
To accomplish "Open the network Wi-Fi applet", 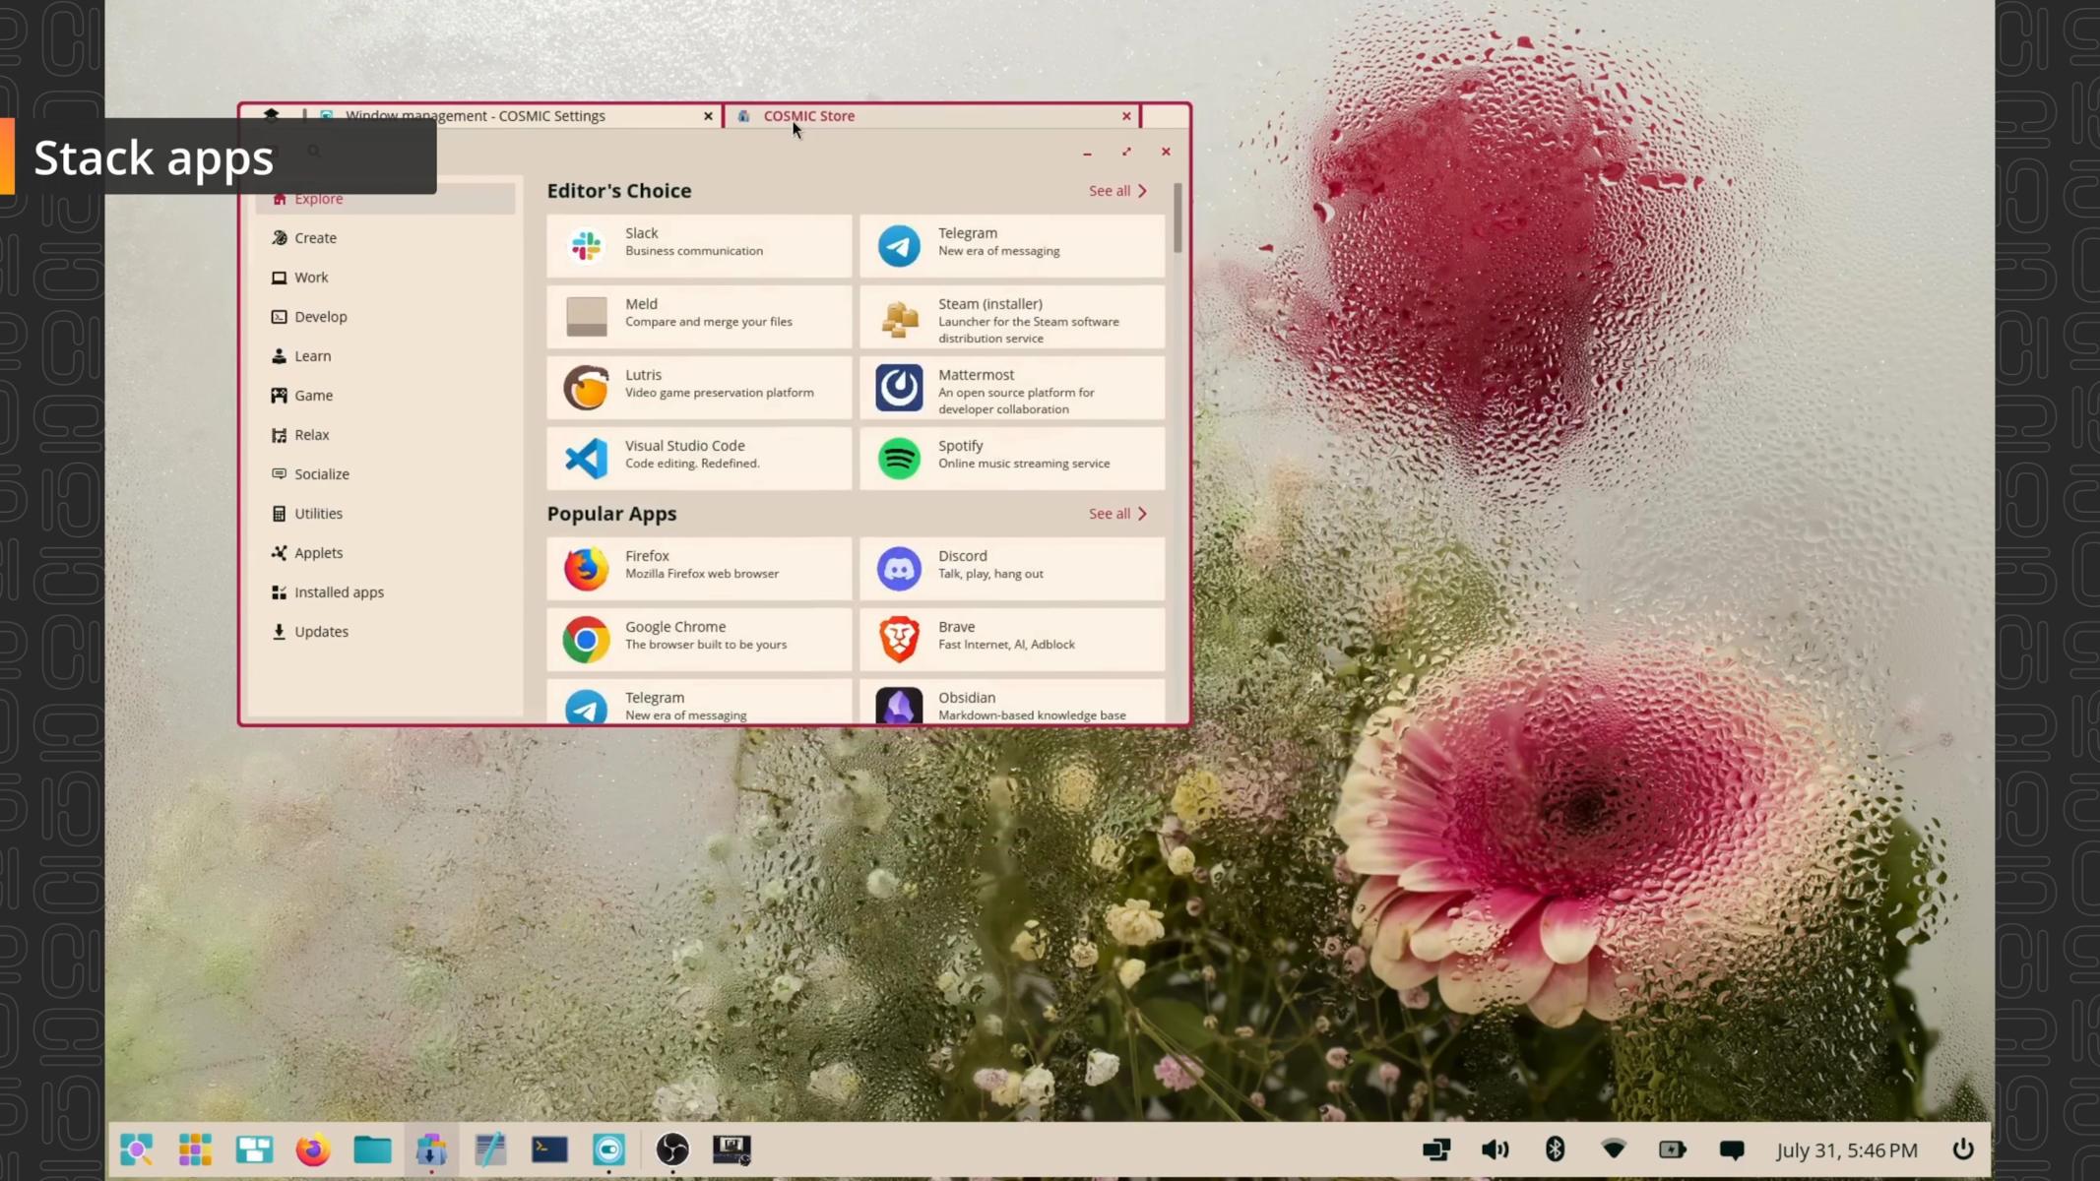I will (1614, 1150).
